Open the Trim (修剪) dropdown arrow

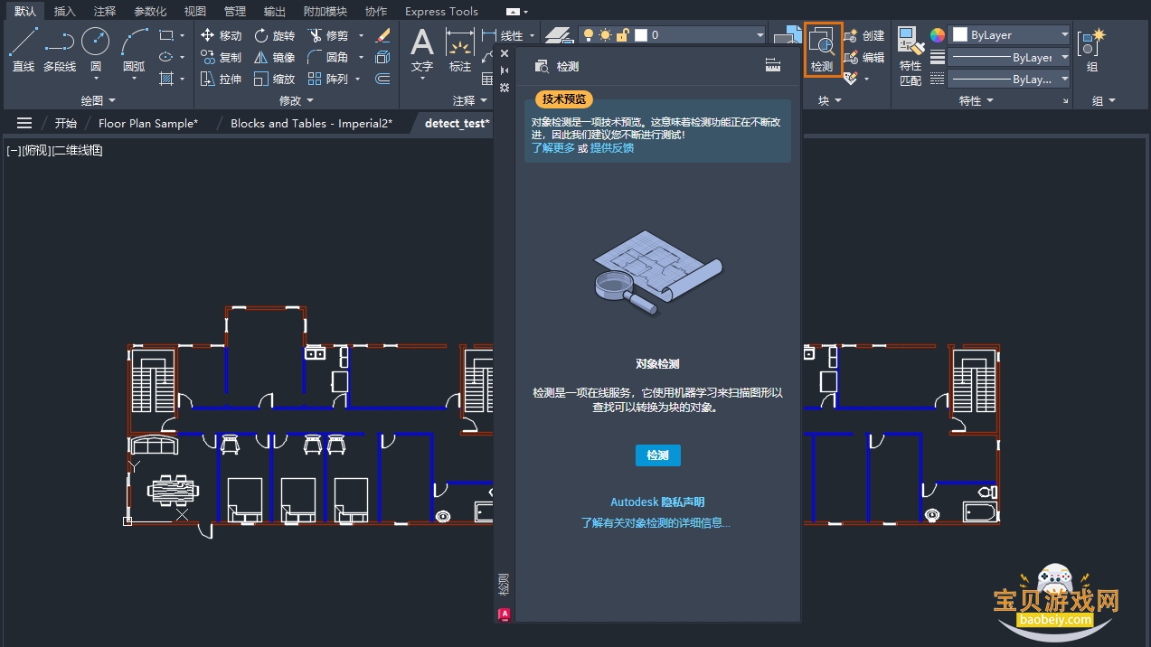pos(361,35)
